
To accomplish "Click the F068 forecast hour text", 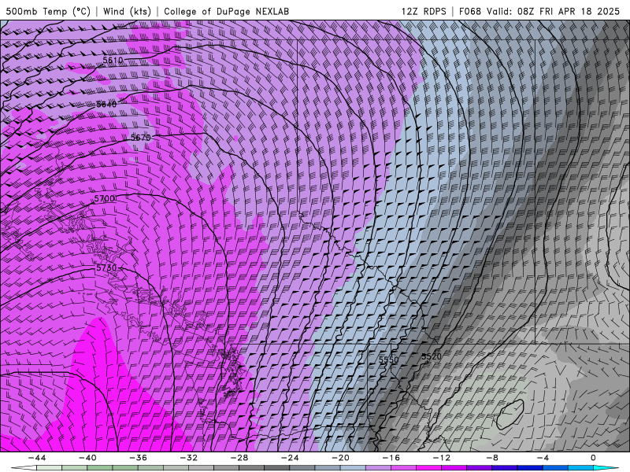I will click(x=469, y=11).
